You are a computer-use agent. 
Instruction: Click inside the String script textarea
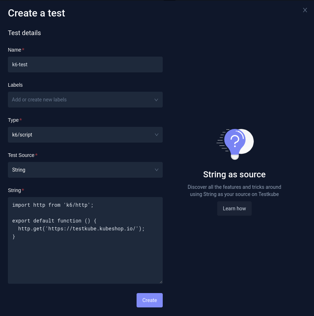(85, 240)
